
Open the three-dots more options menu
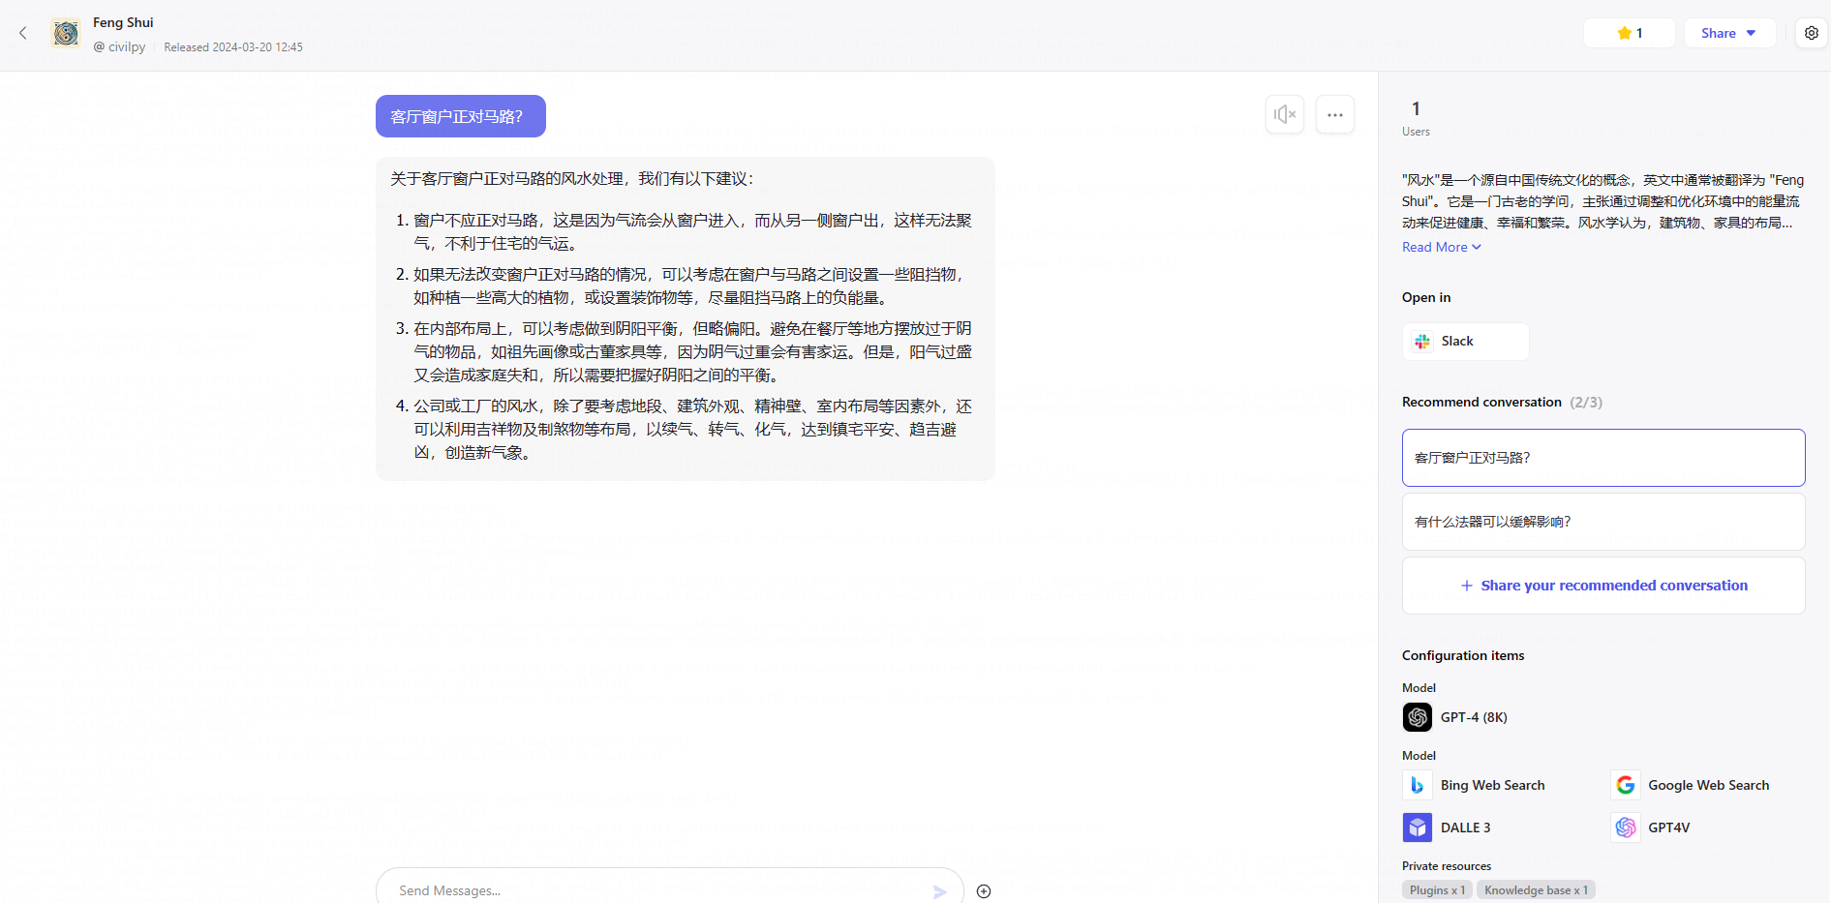coord(1335,114)
